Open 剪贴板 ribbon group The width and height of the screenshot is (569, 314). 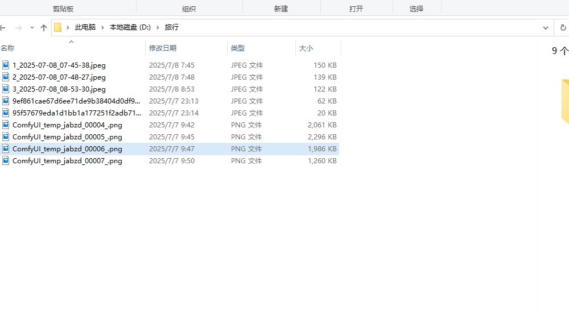coord(63,9)
